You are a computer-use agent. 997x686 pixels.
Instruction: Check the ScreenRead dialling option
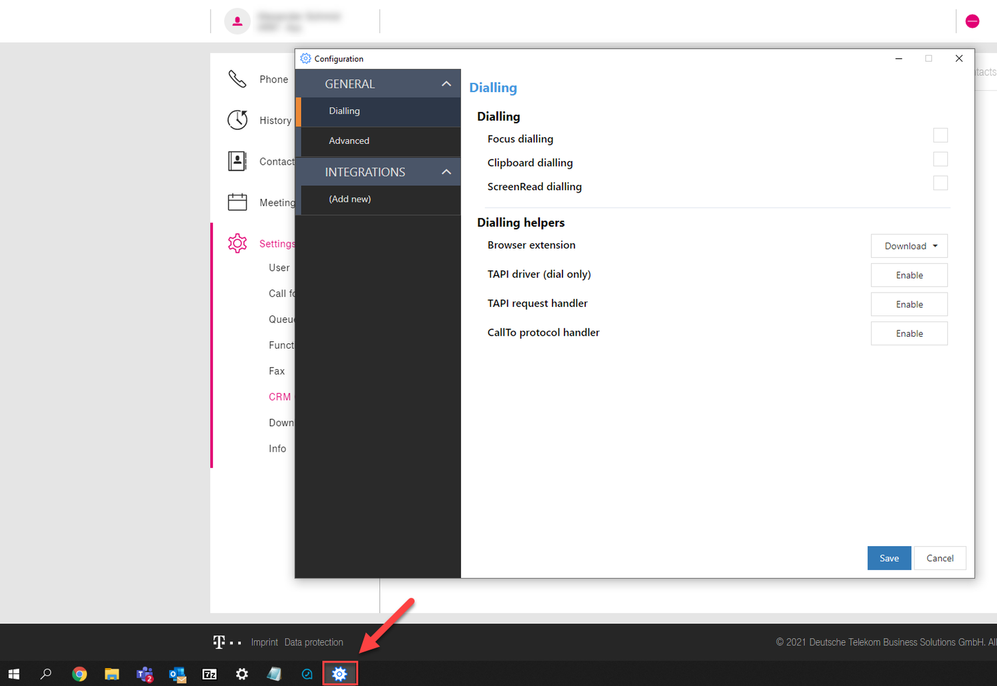[x=940, y=183]
